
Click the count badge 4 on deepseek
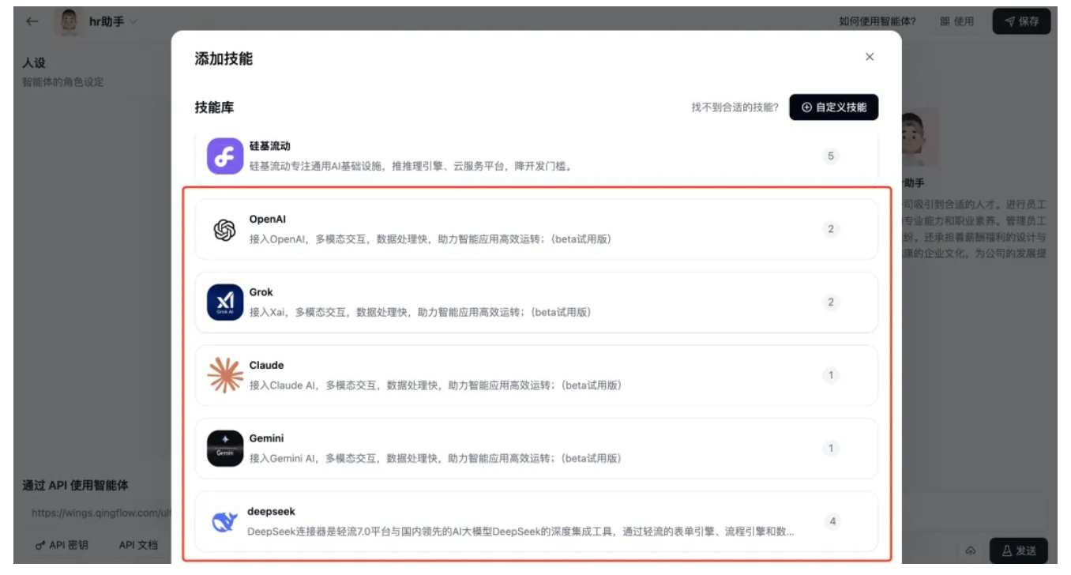(832, 521)
